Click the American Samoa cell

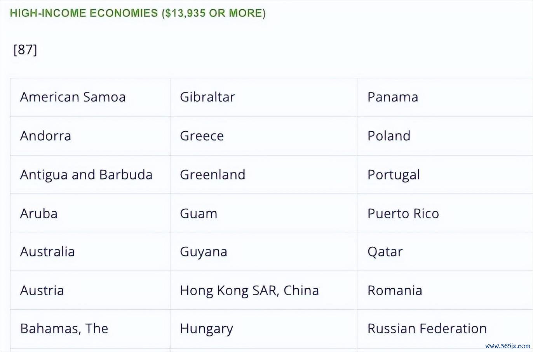click(x=90, y=97)
